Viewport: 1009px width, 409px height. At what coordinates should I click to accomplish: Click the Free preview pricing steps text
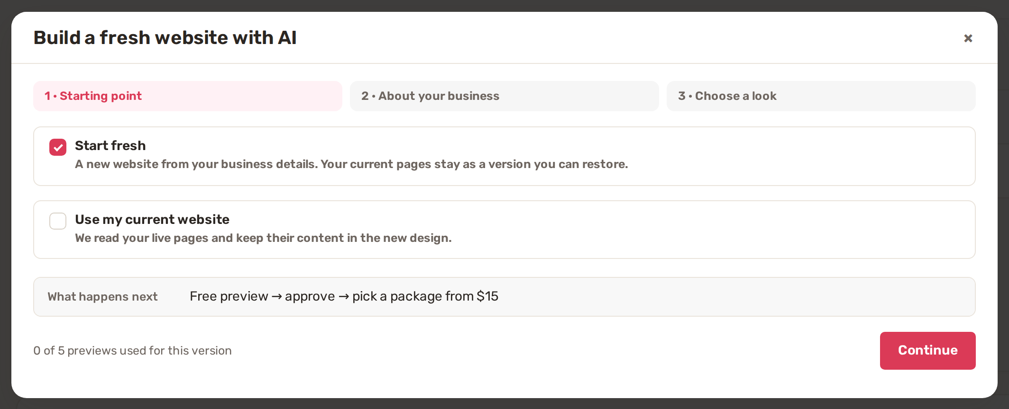(344, 296)
